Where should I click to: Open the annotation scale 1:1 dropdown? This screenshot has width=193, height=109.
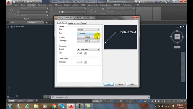coord(160,101)
